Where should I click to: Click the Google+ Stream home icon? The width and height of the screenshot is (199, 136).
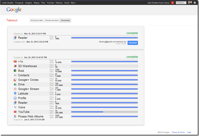[15, 89]
